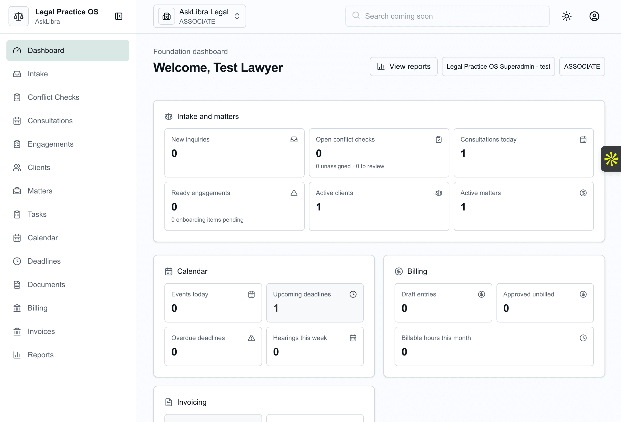Open Matters in sidebar
The height and width of the screenshot is (422, 621).
[x=68, y=191]
